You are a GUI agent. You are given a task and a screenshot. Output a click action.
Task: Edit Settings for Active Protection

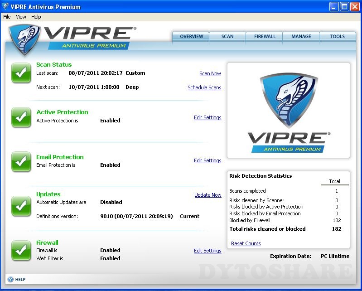(x=208, y=117)
